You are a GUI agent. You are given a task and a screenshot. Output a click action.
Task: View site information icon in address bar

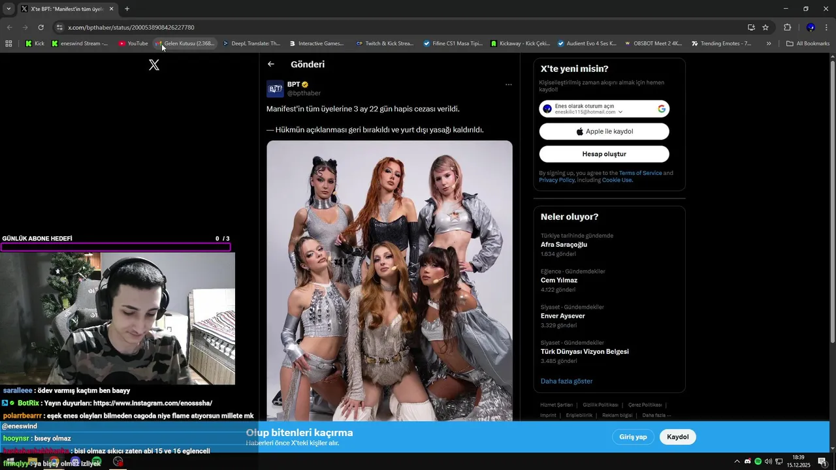59,27
